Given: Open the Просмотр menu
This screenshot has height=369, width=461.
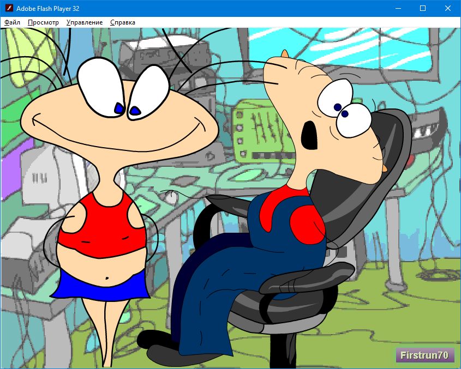Looking at the screenshot, I should (x=43, y=22).
